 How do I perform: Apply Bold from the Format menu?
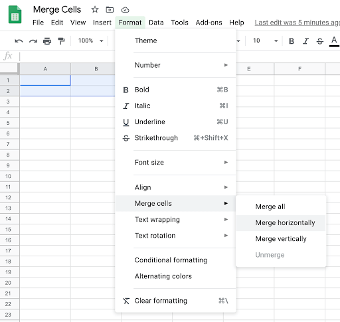click(x=175, y=90)
